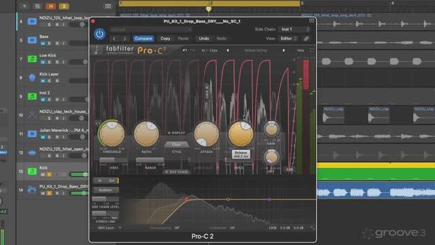Open the Default Setting preset menu

pyautogui.click(x=256, y=50)
